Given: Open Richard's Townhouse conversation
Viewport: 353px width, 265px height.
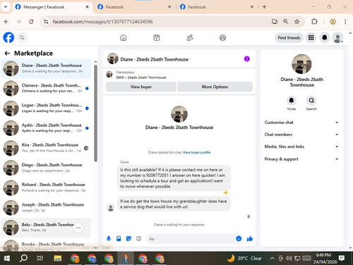Looking at the screenshot, I should pos(46,187).
